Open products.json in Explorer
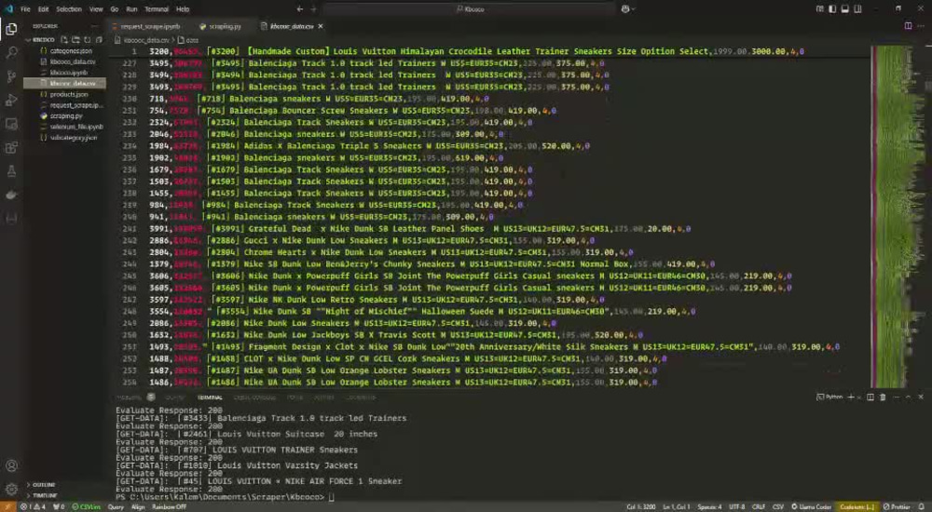Screen dimensions: 932x512 pos(64,94)
